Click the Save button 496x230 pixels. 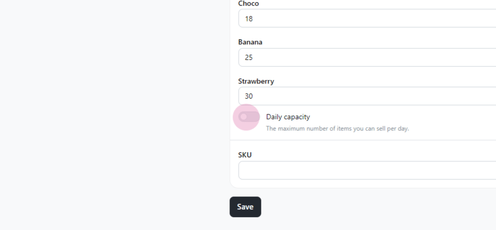[245, 207]
